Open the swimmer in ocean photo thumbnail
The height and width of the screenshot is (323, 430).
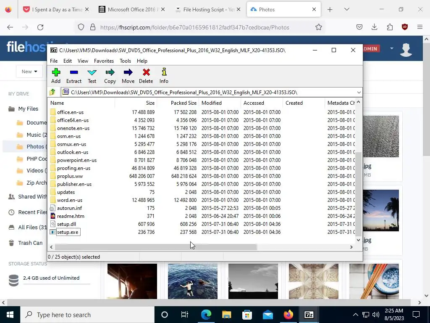click(x=192, y=281)
